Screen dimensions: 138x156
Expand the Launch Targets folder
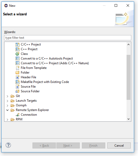coord(8,101)
